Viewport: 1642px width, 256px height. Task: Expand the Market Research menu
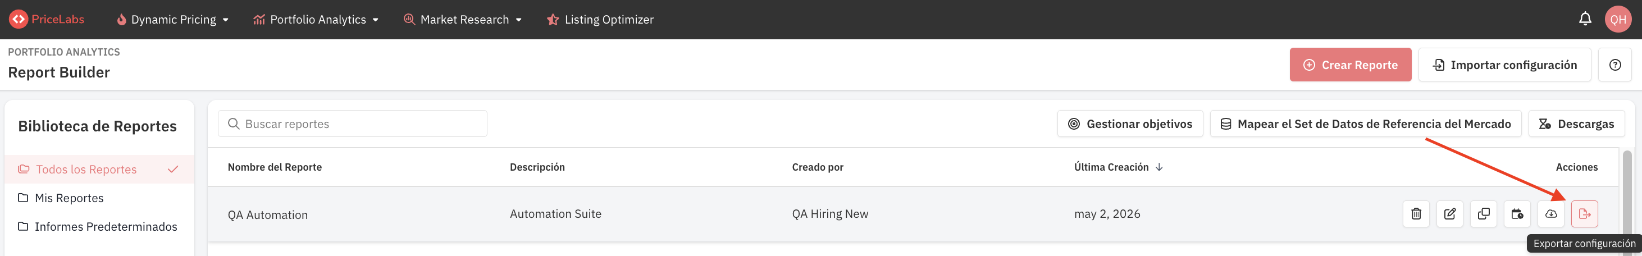coord(463,20)
